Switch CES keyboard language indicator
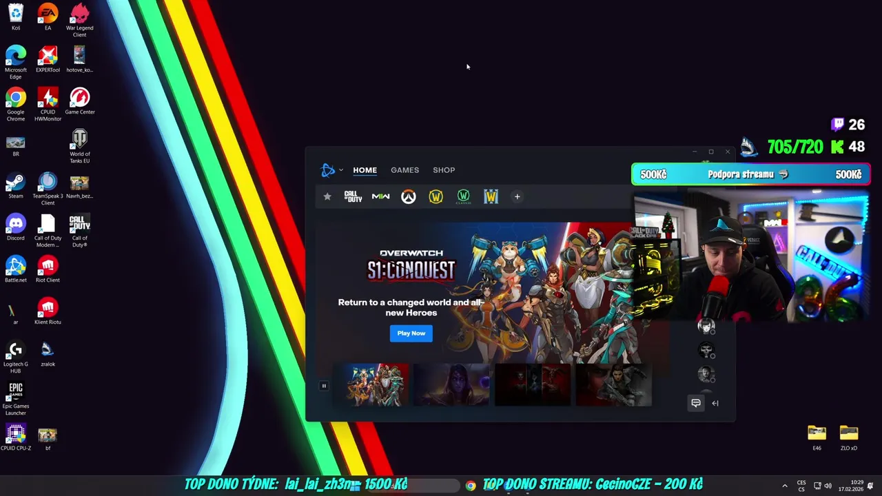Image resolution: width=882 pixels, height=496 pixels. (x=801, y=486)
